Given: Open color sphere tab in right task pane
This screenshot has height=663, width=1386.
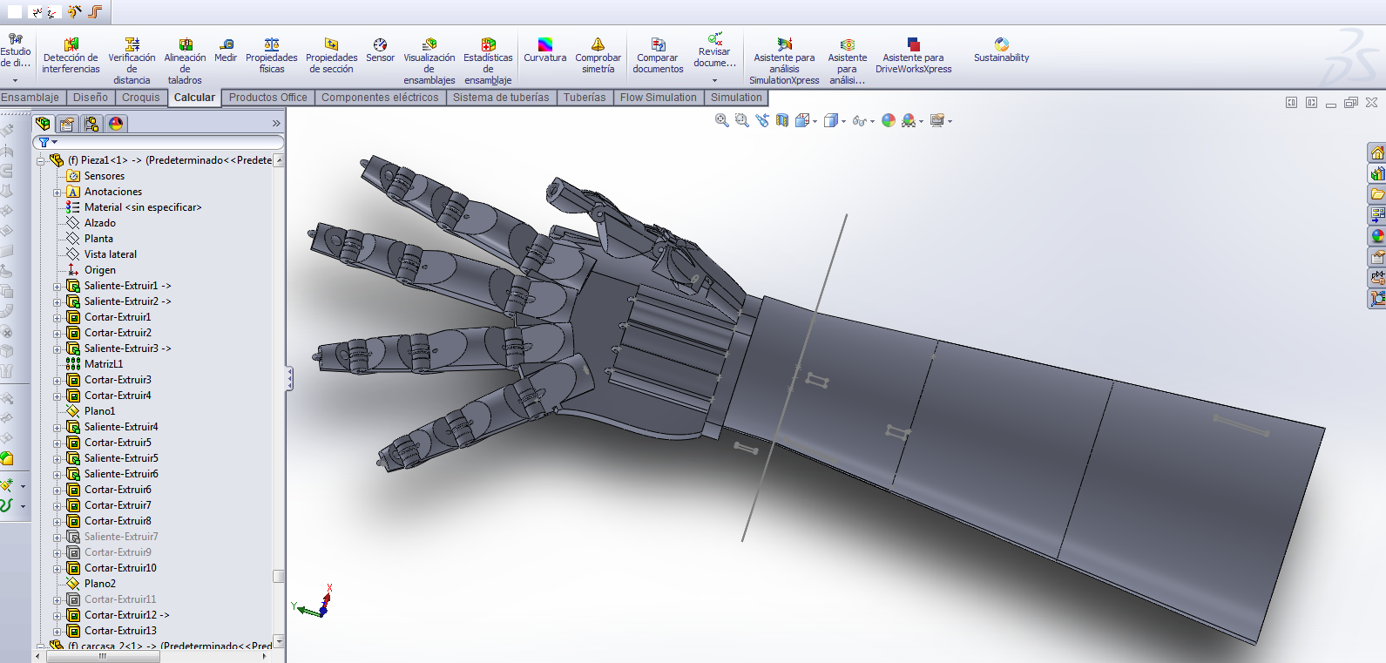Looking at the screenshot, I should (x=1377, y=236).
